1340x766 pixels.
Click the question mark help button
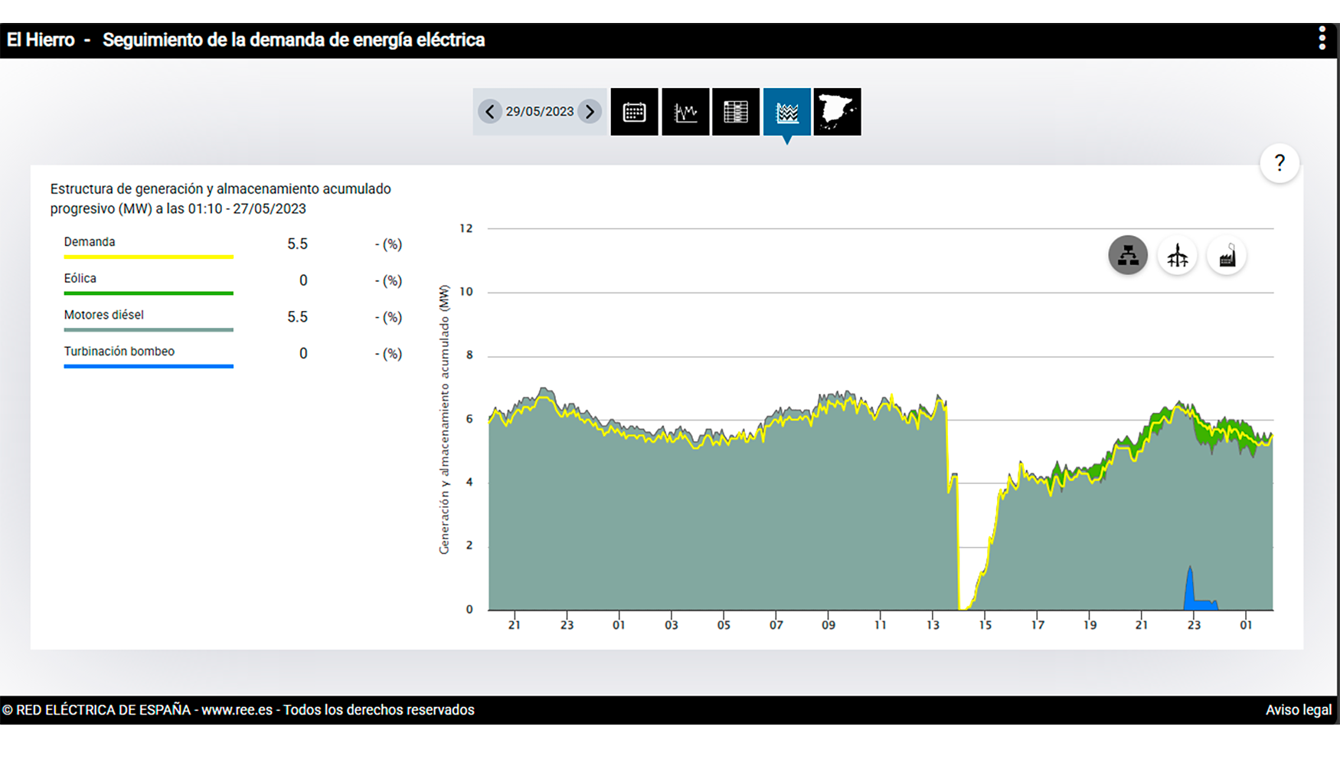tap(1279, 162)
